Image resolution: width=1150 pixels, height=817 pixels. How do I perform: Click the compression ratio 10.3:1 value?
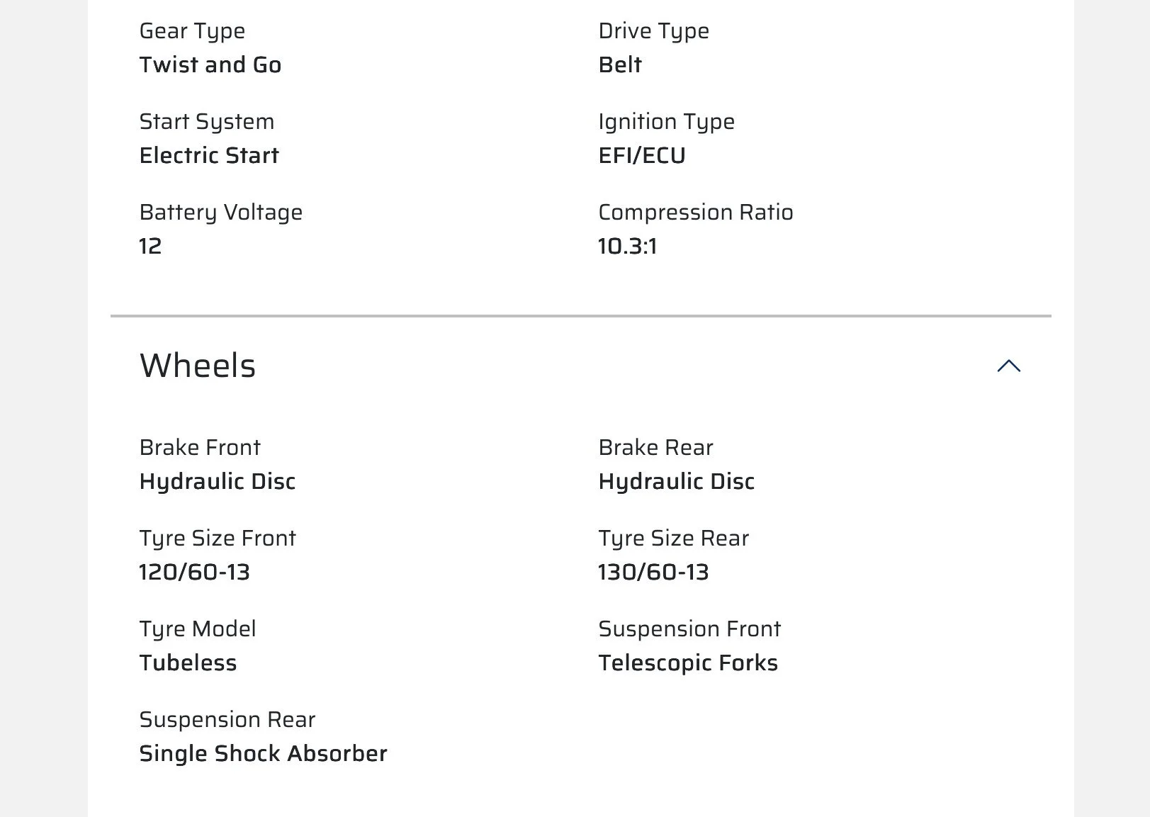pos(628,246)
